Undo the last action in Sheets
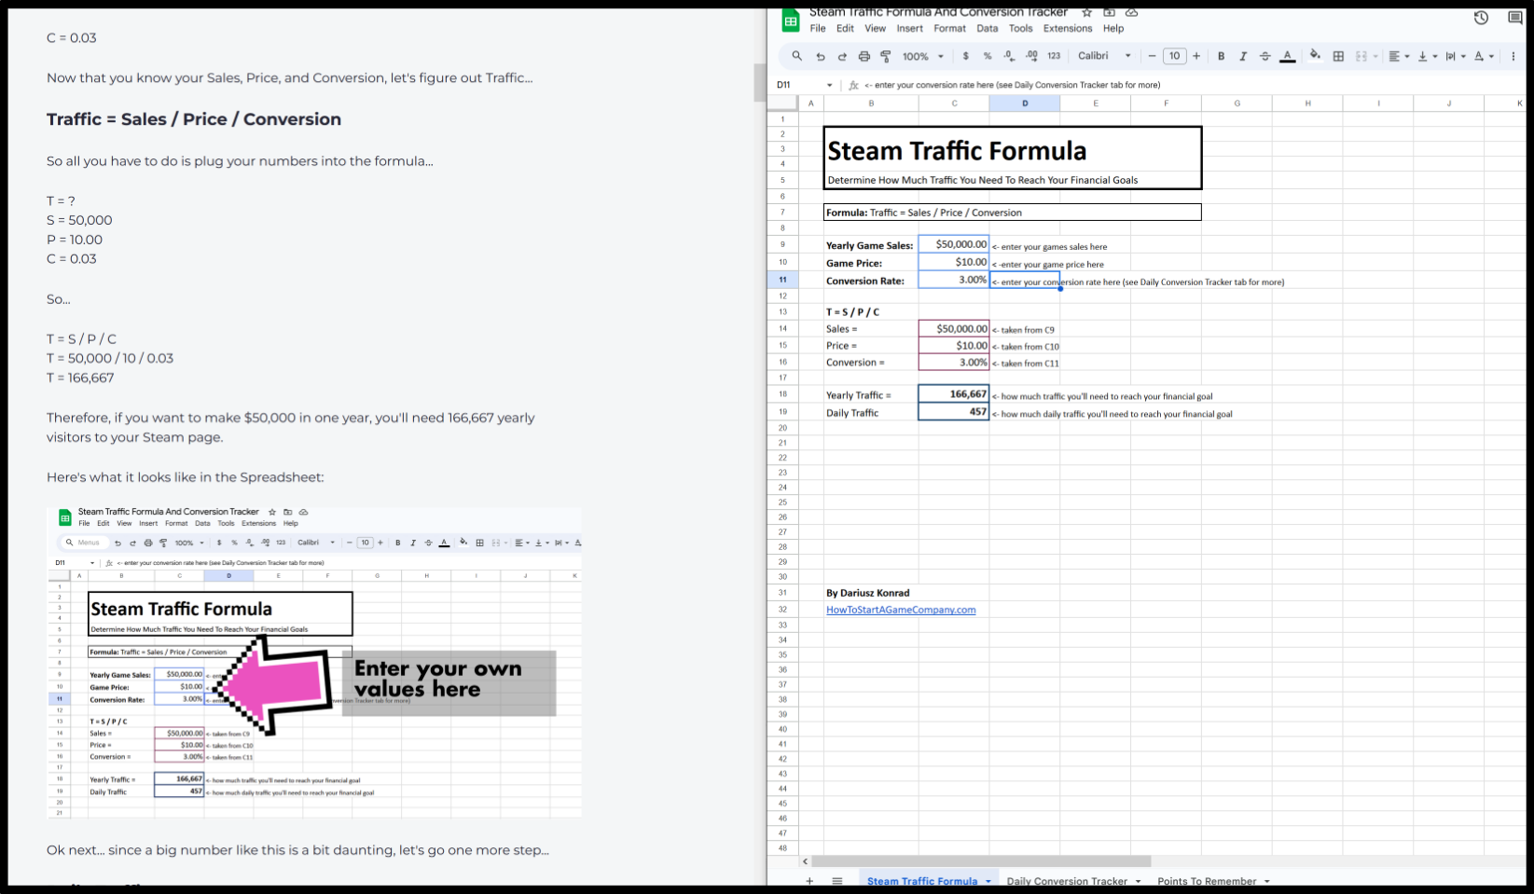The height and width of the screenshot is (894, 1534). (x=821, y=57)
